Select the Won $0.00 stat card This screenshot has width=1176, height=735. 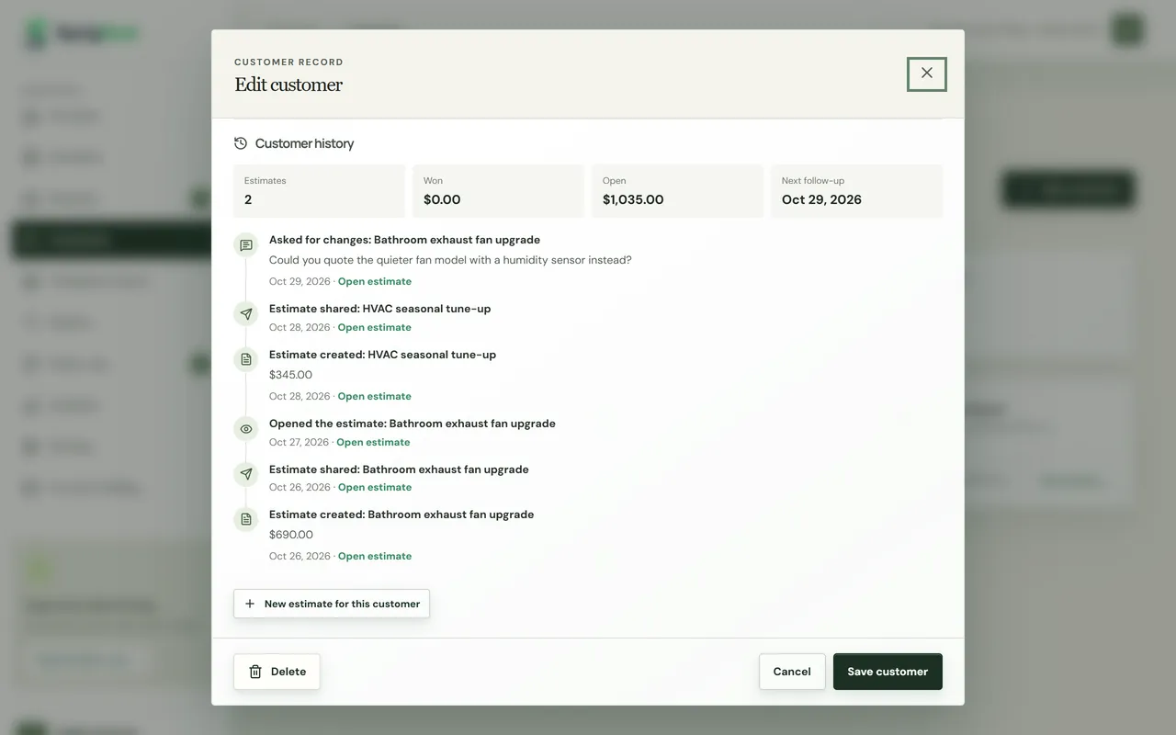click(x=498, y=191)
